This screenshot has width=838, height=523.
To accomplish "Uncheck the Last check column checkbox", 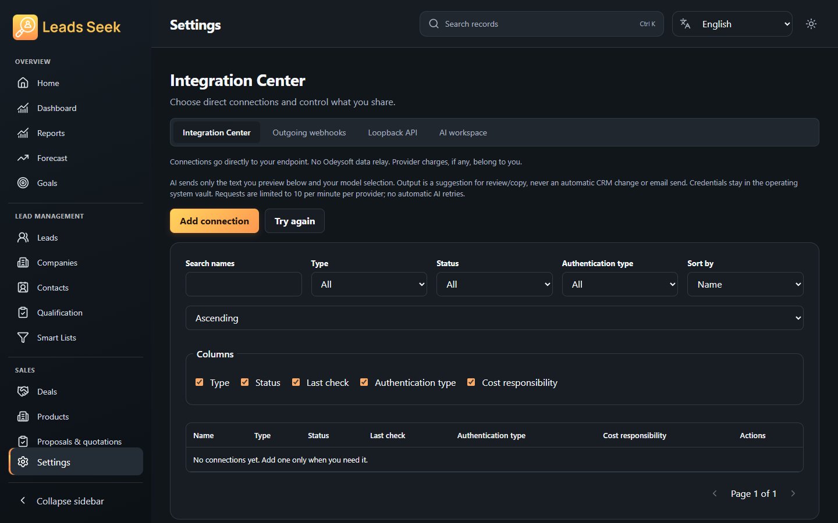I will click(x=296, y=382).
